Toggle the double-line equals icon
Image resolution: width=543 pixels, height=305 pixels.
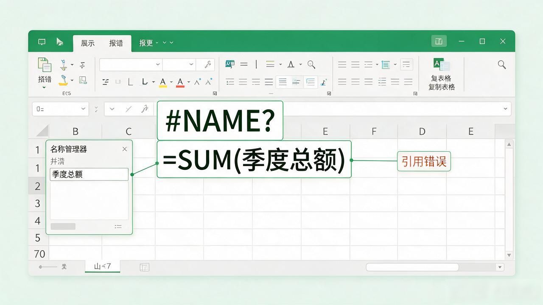pyautogui.click(x=244, y=64)
